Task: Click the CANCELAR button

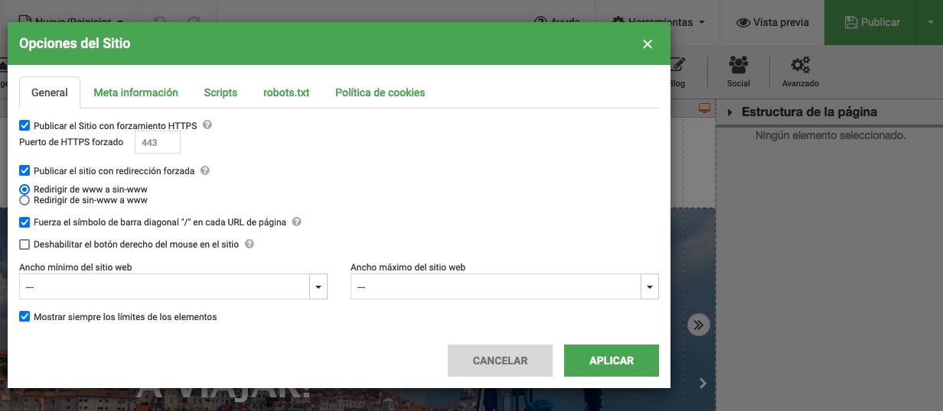Action: pyautogui.click(x=500, y=361)
